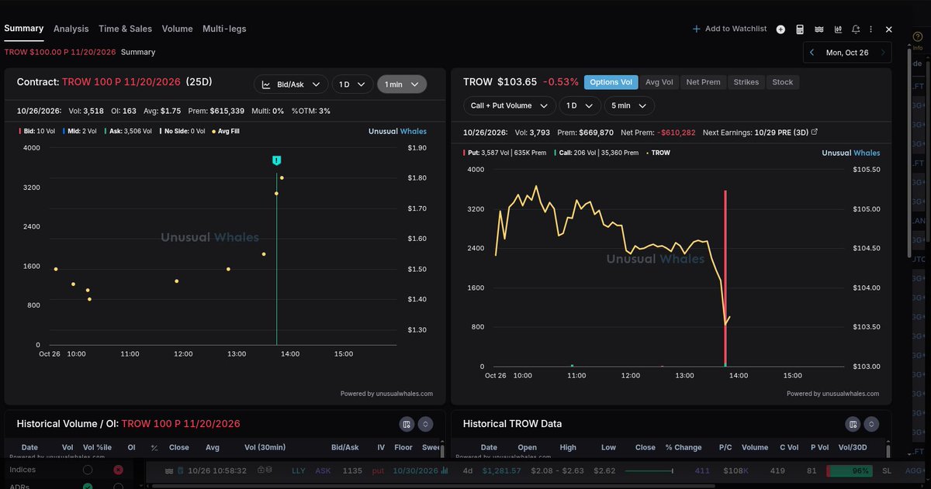Open external link icon next to Next Earnings
This screenshot has width=931, height=489.
(814, 133)
